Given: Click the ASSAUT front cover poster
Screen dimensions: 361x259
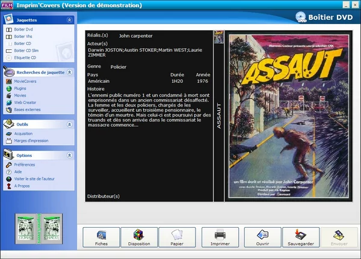Looking at the screenshot, I should [289, 116].
